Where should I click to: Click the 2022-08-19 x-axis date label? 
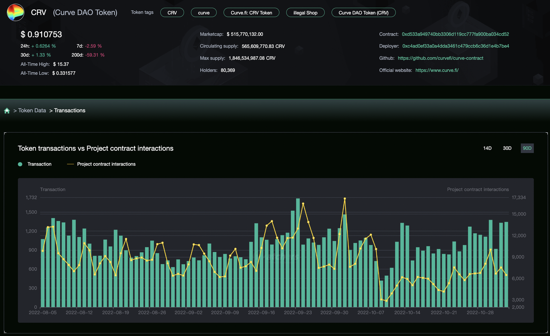point(116,313)
